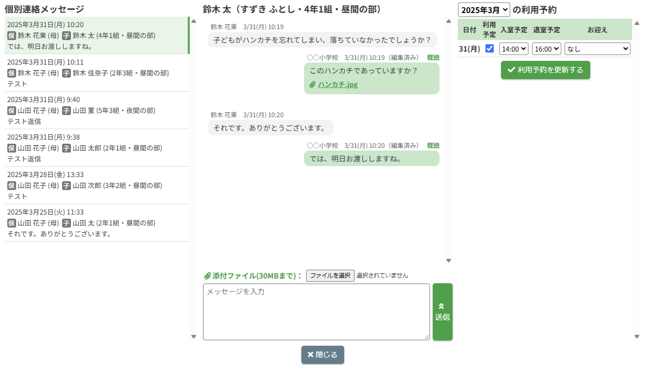Click the paperclip icon beside ハンカチ.jpg
Image resolution: width=645 pixels, height=365 pixels.
[x=312, y=85]
